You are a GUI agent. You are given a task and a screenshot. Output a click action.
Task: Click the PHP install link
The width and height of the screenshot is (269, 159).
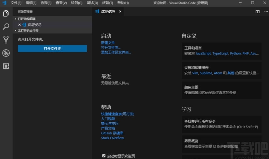[x=245, y=54]
